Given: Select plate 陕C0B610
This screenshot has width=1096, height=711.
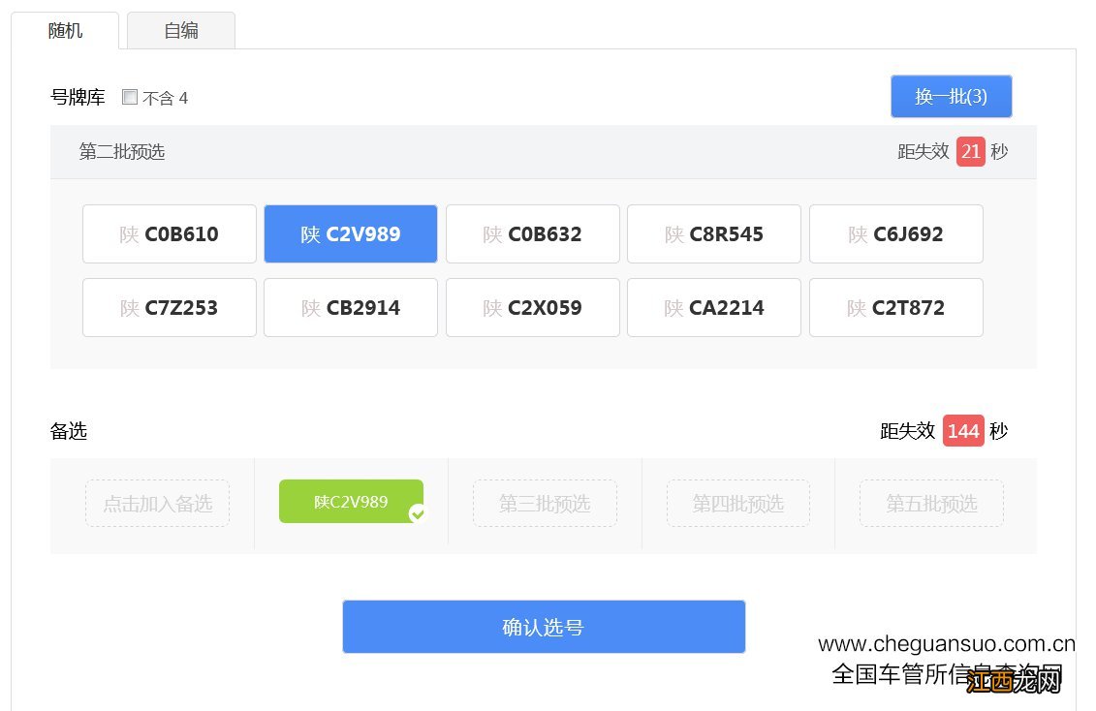Looking at the screenshot, I should click(x=169, y=233).
